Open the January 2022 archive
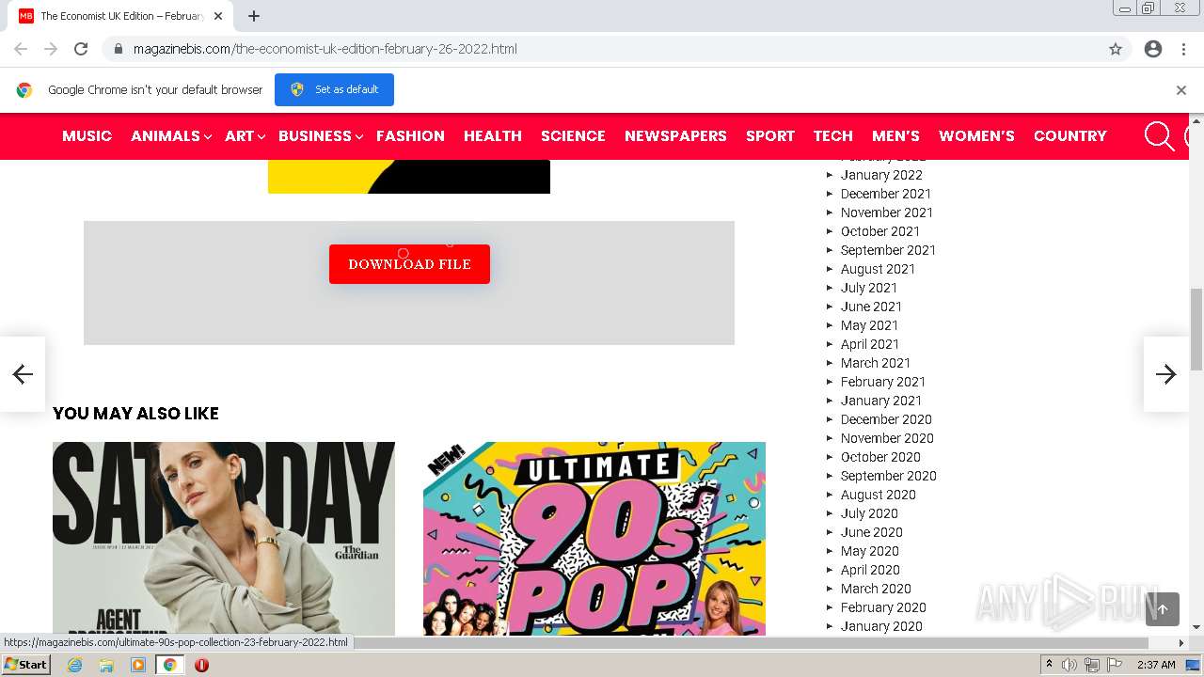The height and width of the screenshot is (677, 1204). pyautogui.click(x=881, y=175)
